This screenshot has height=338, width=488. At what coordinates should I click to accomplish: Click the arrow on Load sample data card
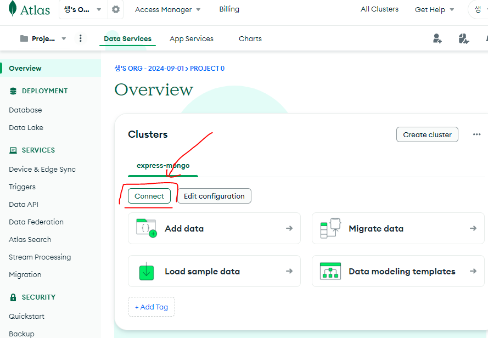[289, 271]
